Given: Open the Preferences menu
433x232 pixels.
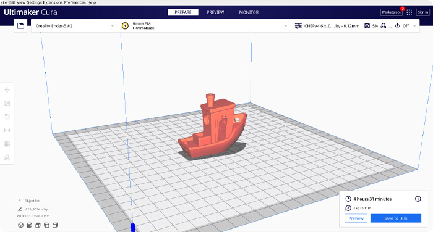Looking at the screenshot, I should pos(75,2).
